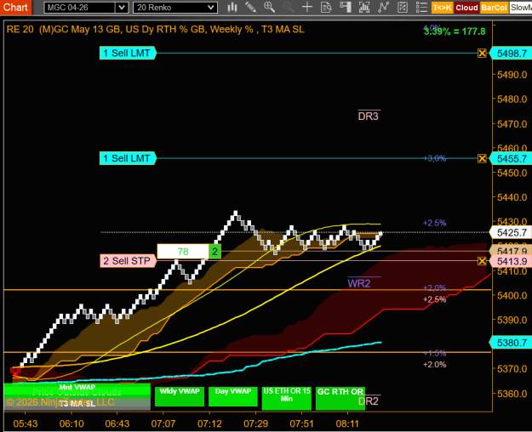Open the bar type chart style icon
Screen dimensions: 532x432
(x=232, y=7)
